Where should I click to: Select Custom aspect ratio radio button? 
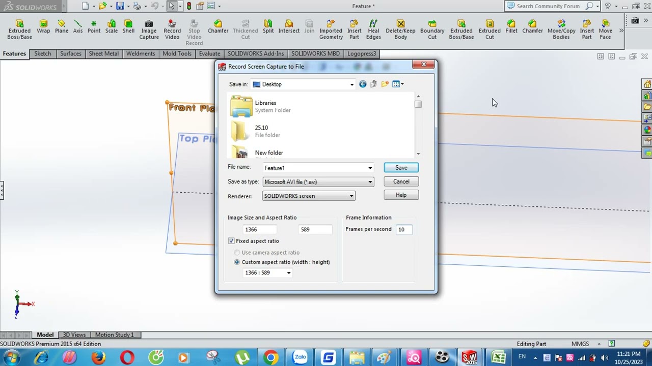tap(237, 262)
